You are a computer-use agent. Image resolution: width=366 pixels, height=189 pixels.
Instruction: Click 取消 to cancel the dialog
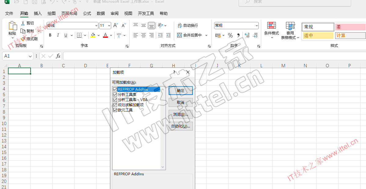click(181, 103)
